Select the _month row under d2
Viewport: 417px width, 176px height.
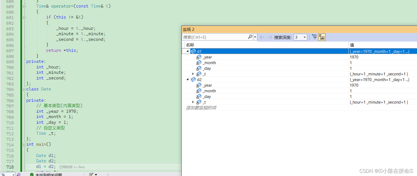click(209, 91)
